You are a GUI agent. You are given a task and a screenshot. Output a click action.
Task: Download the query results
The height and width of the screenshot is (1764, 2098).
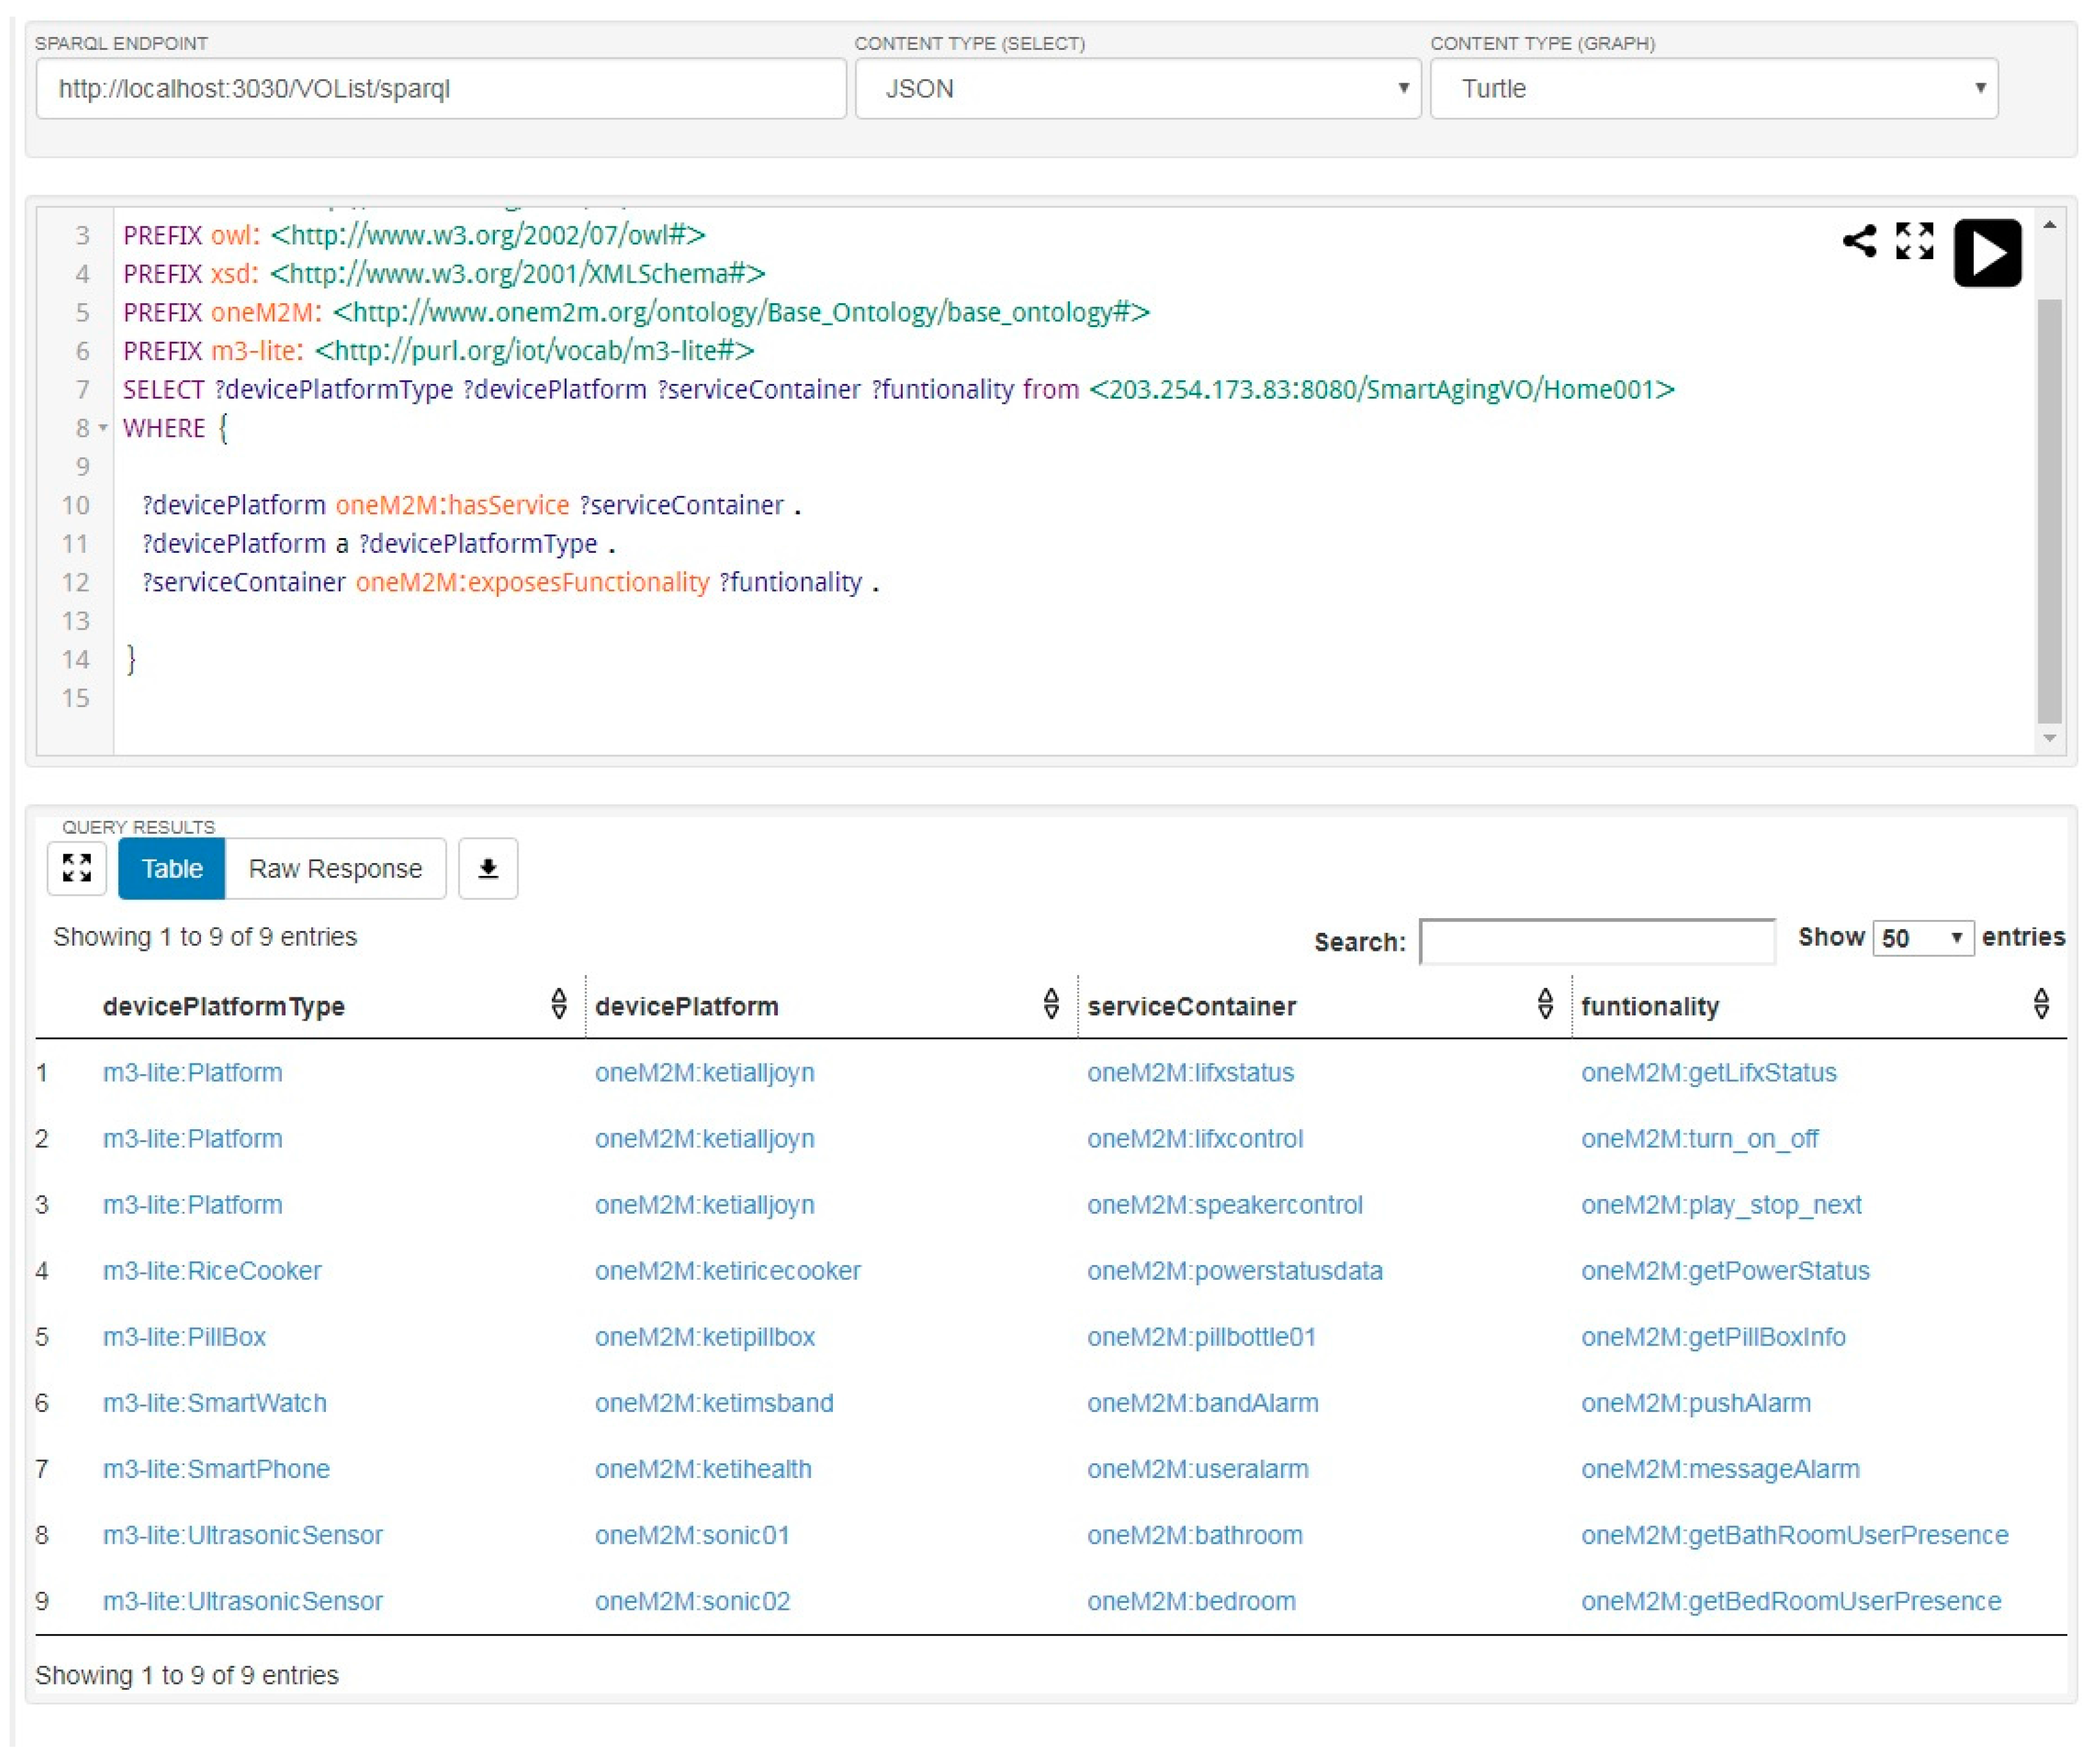488,868
